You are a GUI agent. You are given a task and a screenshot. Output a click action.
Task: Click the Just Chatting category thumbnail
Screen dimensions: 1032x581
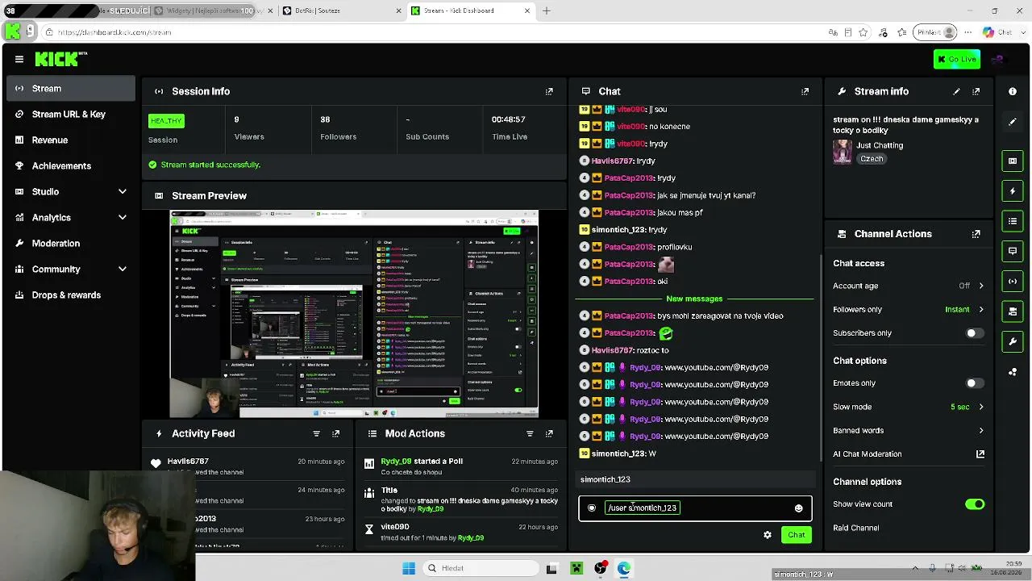tap(843, 152)
